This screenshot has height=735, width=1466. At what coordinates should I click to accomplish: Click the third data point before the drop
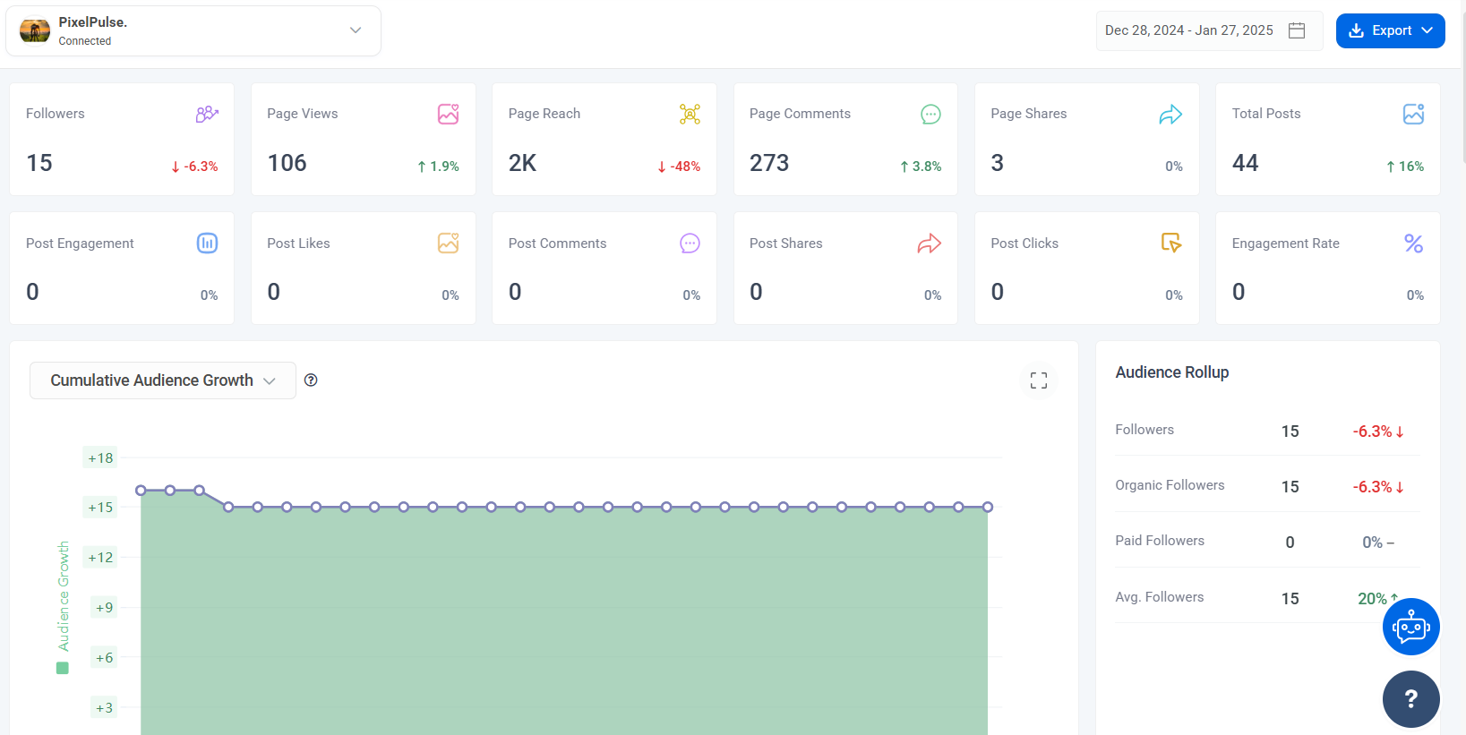click(199, 490)
